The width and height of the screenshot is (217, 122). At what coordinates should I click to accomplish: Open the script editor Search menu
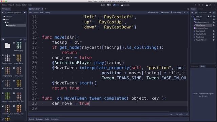[x=36, y=13]
